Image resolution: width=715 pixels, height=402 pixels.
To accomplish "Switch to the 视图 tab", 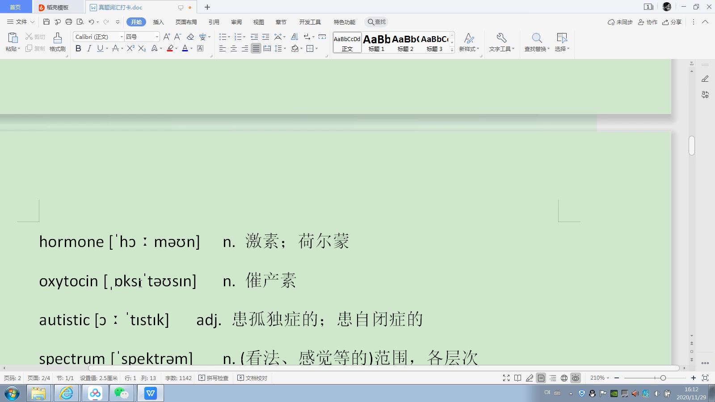I will [x=259, y=22].
